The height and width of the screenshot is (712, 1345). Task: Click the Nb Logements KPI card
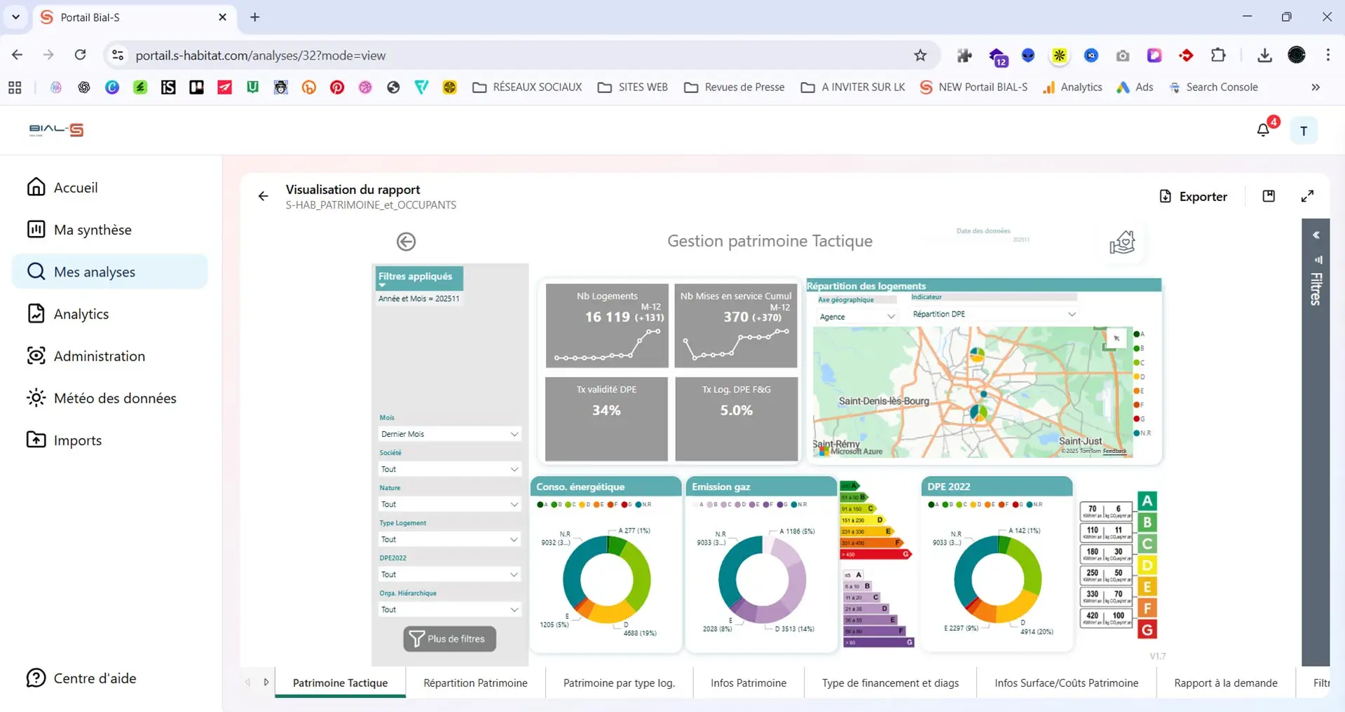pyautogui.click(x=606, y=326)
